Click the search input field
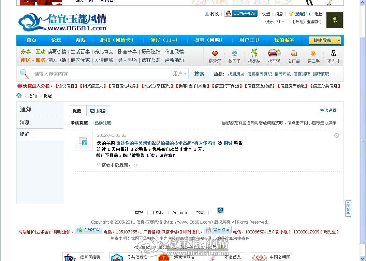This screenshot has width=366, height=261. click(x=102, y=74)
